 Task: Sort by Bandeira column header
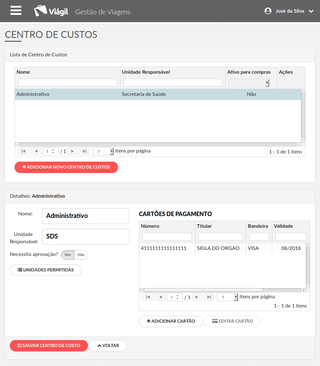(x=258, y=226)
